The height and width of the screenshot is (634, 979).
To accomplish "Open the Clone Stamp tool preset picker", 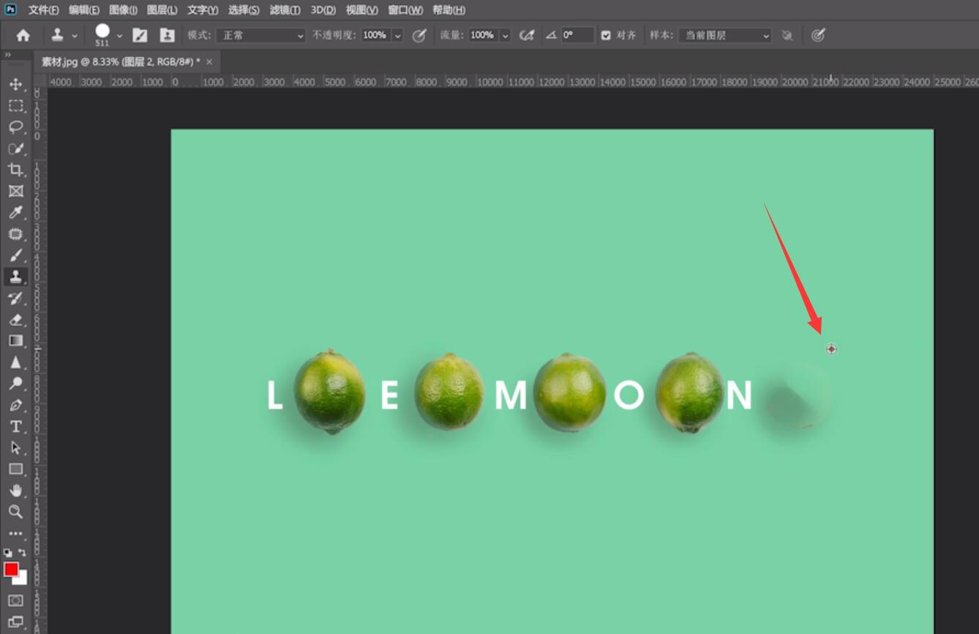I will [64, 35].
